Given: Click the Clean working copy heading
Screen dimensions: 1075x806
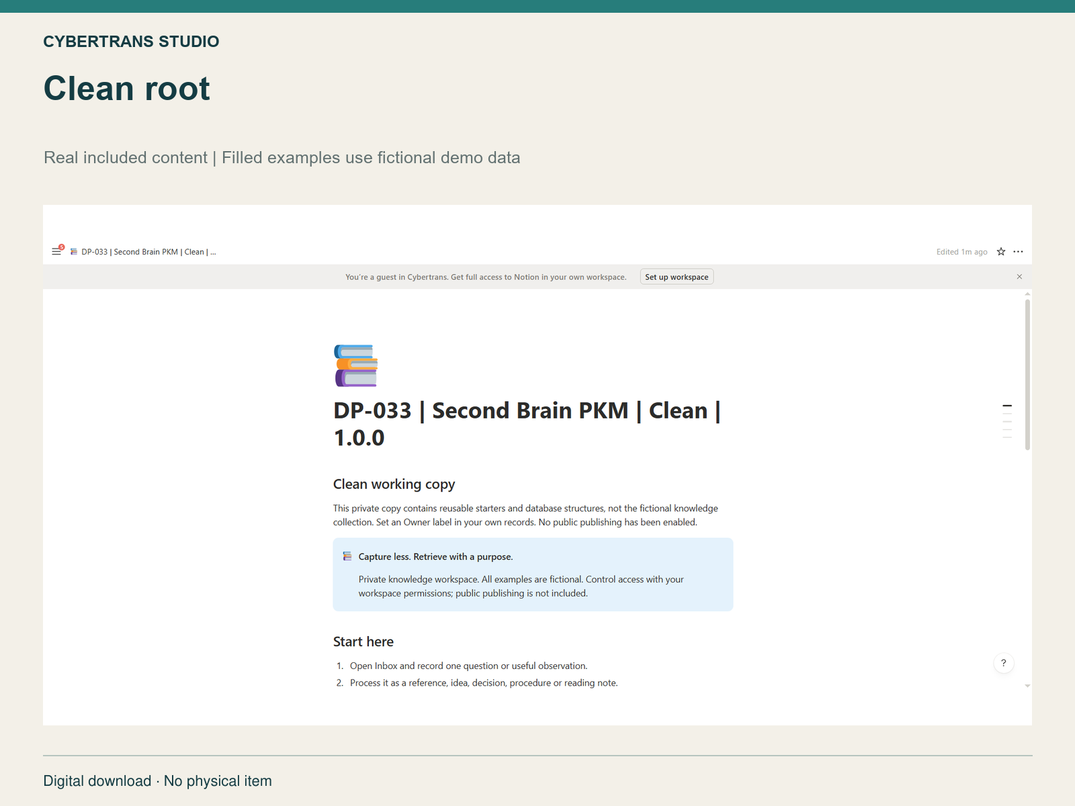Looking at the screenshot, I should [x=394, y=484].
